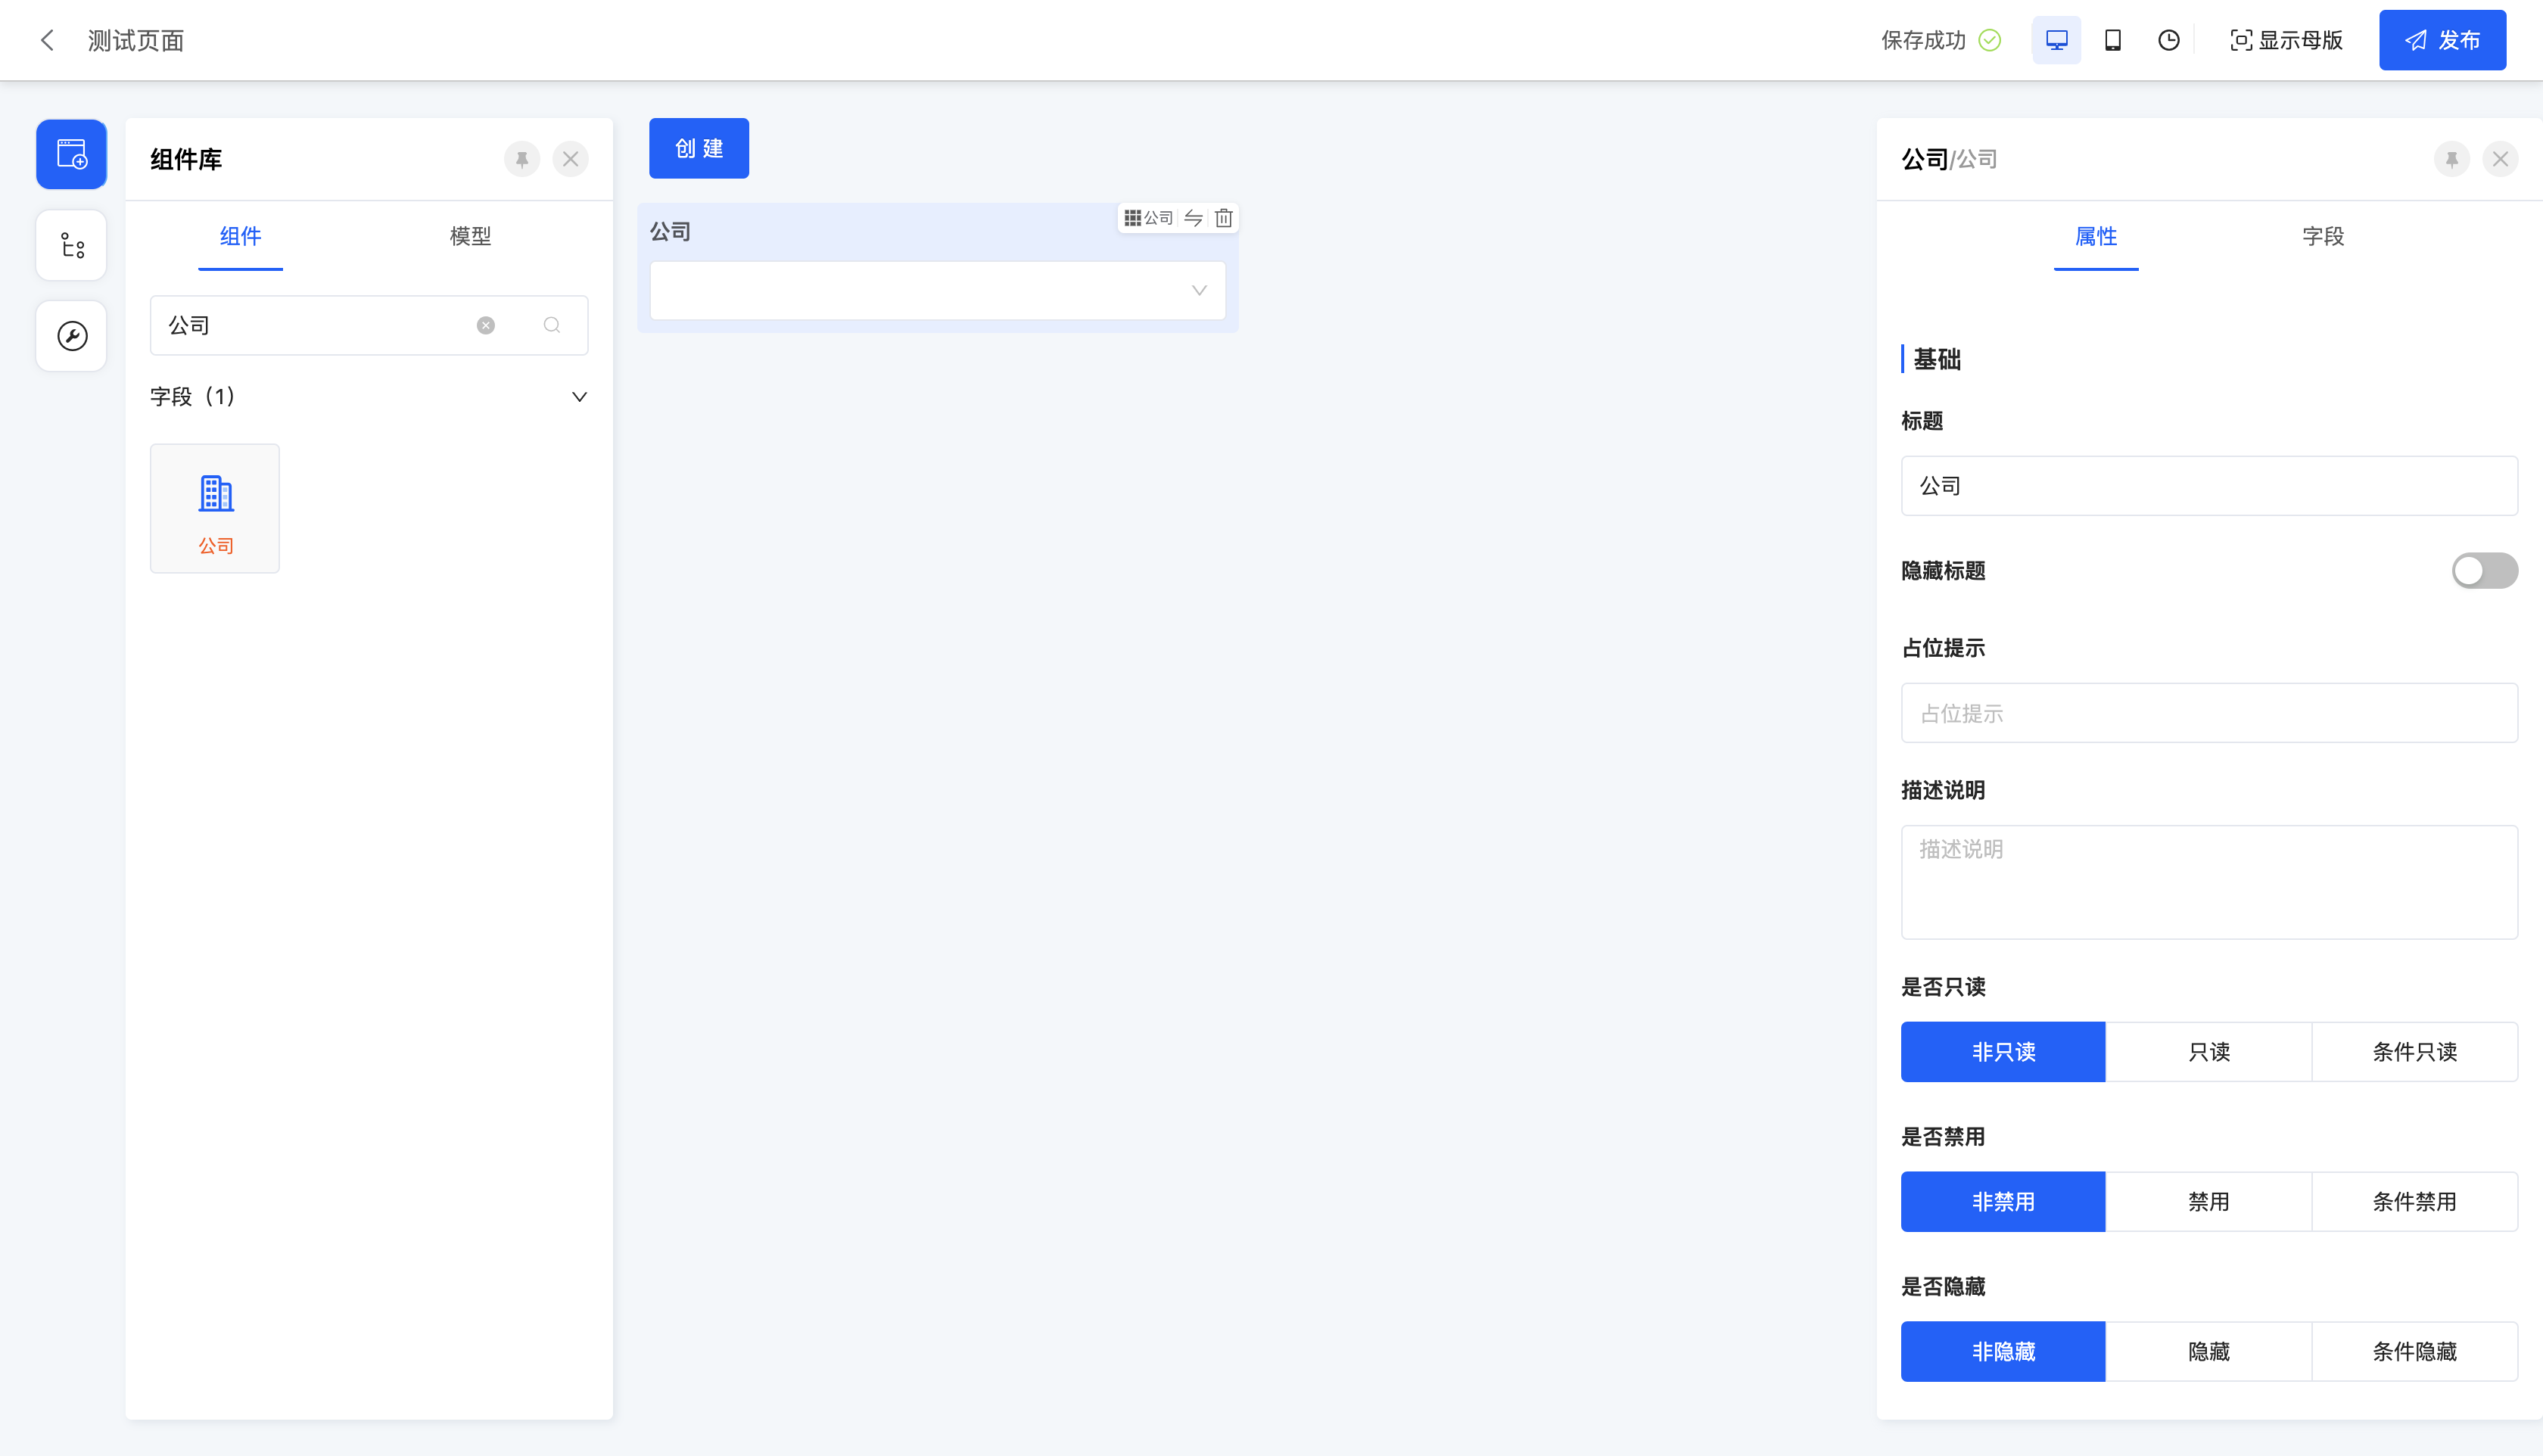Open the page structure tree icon
The height and width of the screenshot is (1456, 2543).
tap(71, 245)
